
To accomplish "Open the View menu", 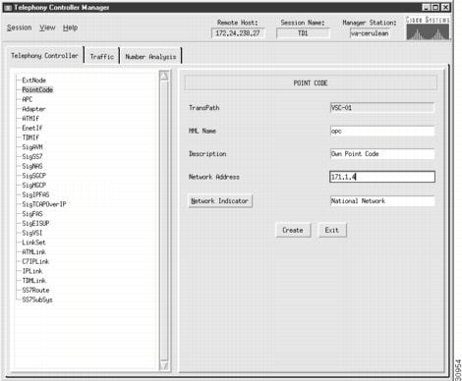I will tap(47, 27).
